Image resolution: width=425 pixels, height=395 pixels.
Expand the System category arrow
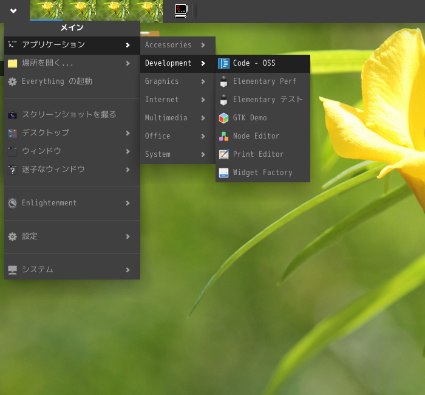point(203,154)
